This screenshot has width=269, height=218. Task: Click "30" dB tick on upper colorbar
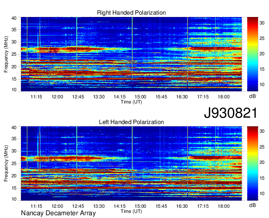click(262, 23)
